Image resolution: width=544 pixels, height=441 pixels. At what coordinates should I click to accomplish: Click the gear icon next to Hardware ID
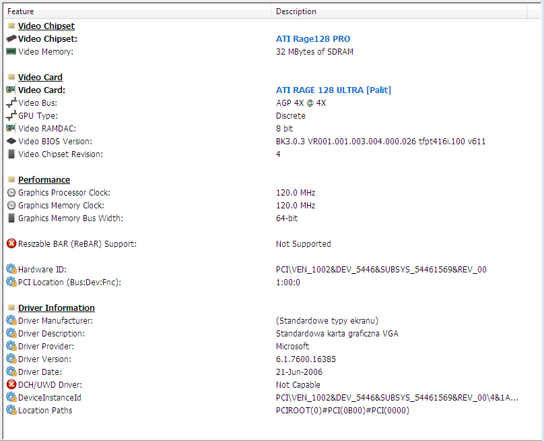click(11, 270)
